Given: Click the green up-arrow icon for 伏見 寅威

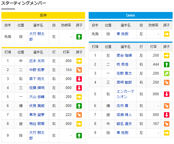Looking at the screenshot, I should (79, 106).
